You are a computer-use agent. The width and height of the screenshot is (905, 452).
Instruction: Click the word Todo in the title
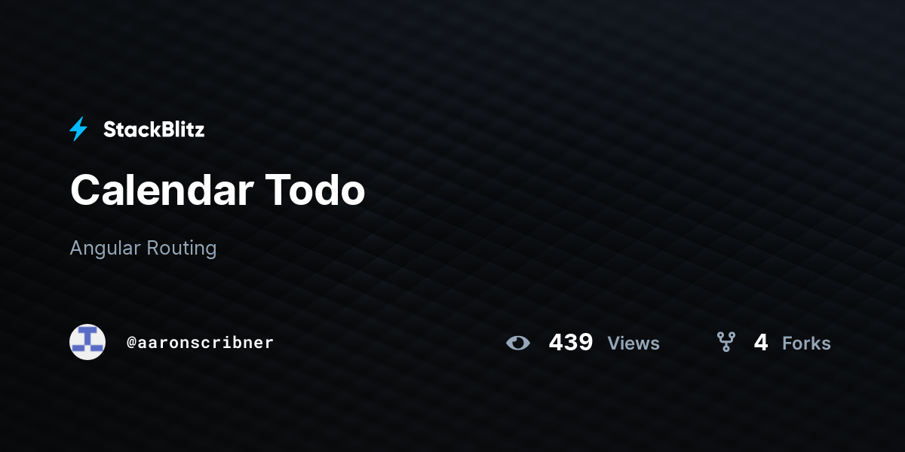point(315,190)
